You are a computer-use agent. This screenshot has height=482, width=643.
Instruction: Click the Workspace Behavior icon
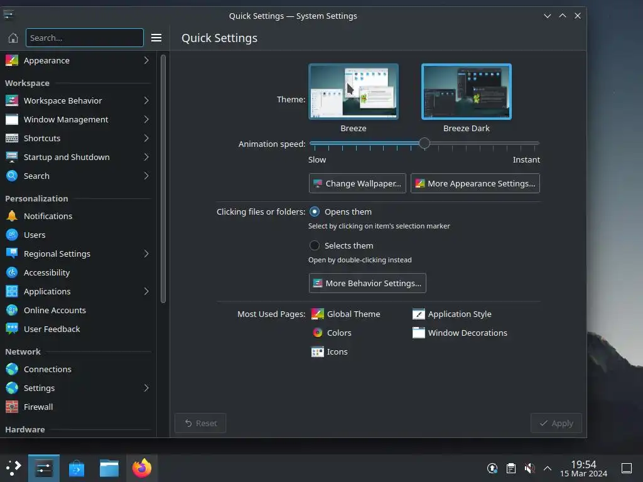point(12,100)
